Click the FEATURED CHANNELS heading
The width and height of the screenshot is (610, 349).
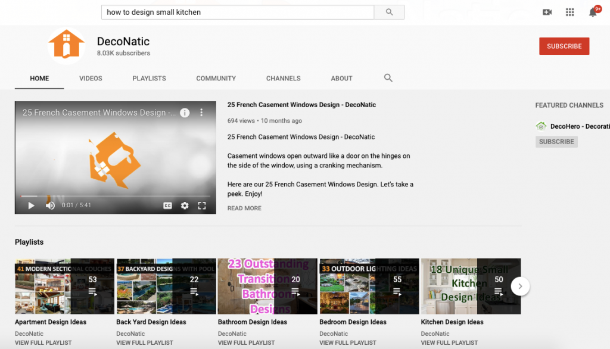coord(569,105)
